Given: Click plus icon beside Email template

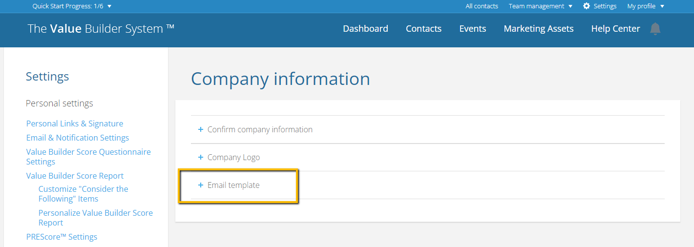Looking at the screenshot, I should coord(200,185).
